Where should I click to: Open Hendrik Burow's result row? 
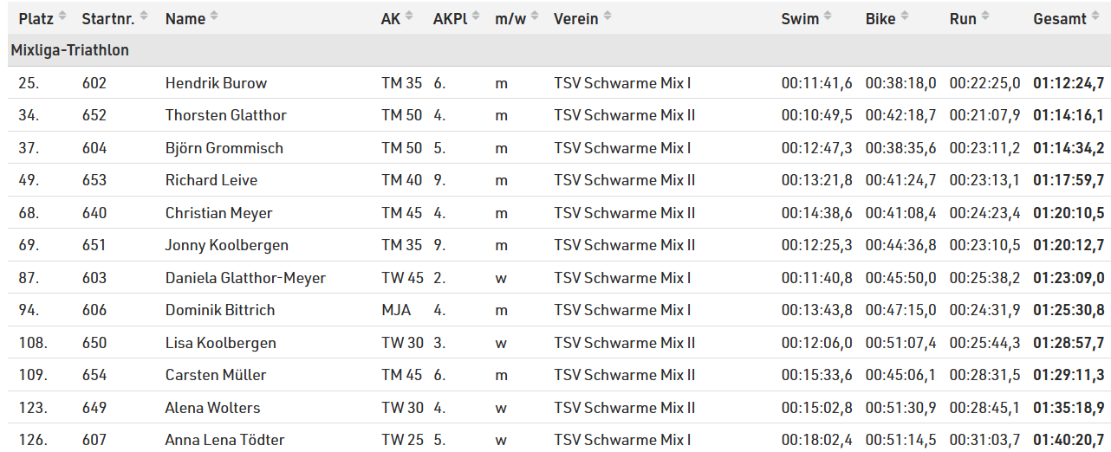(x=555, y=83)
